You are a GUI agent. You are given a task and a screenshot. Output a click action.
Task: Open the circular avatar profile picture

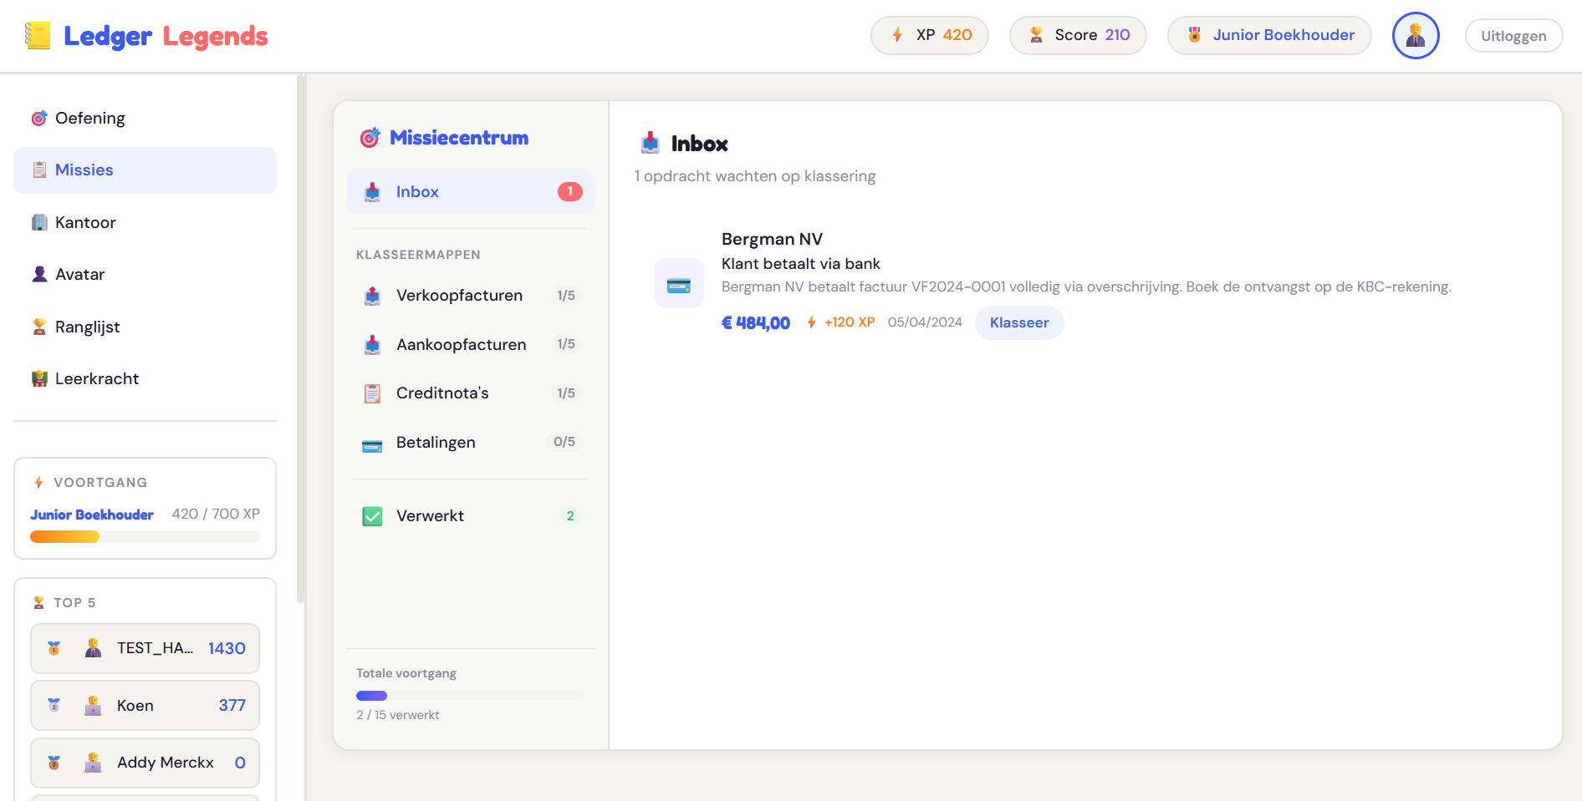pyautogui.click(x=1416, y=35)
